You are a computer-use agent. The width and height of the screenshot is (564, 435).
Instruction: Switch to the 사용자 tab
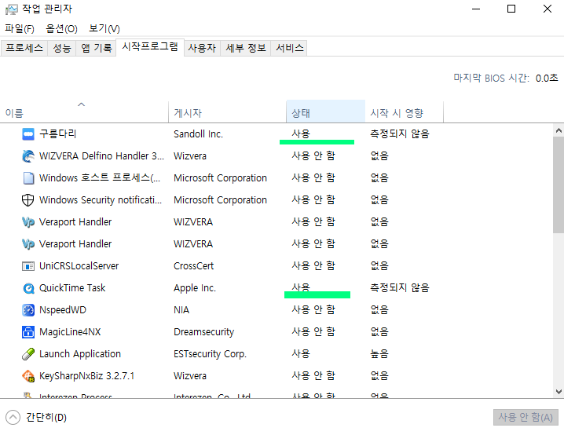202,48
